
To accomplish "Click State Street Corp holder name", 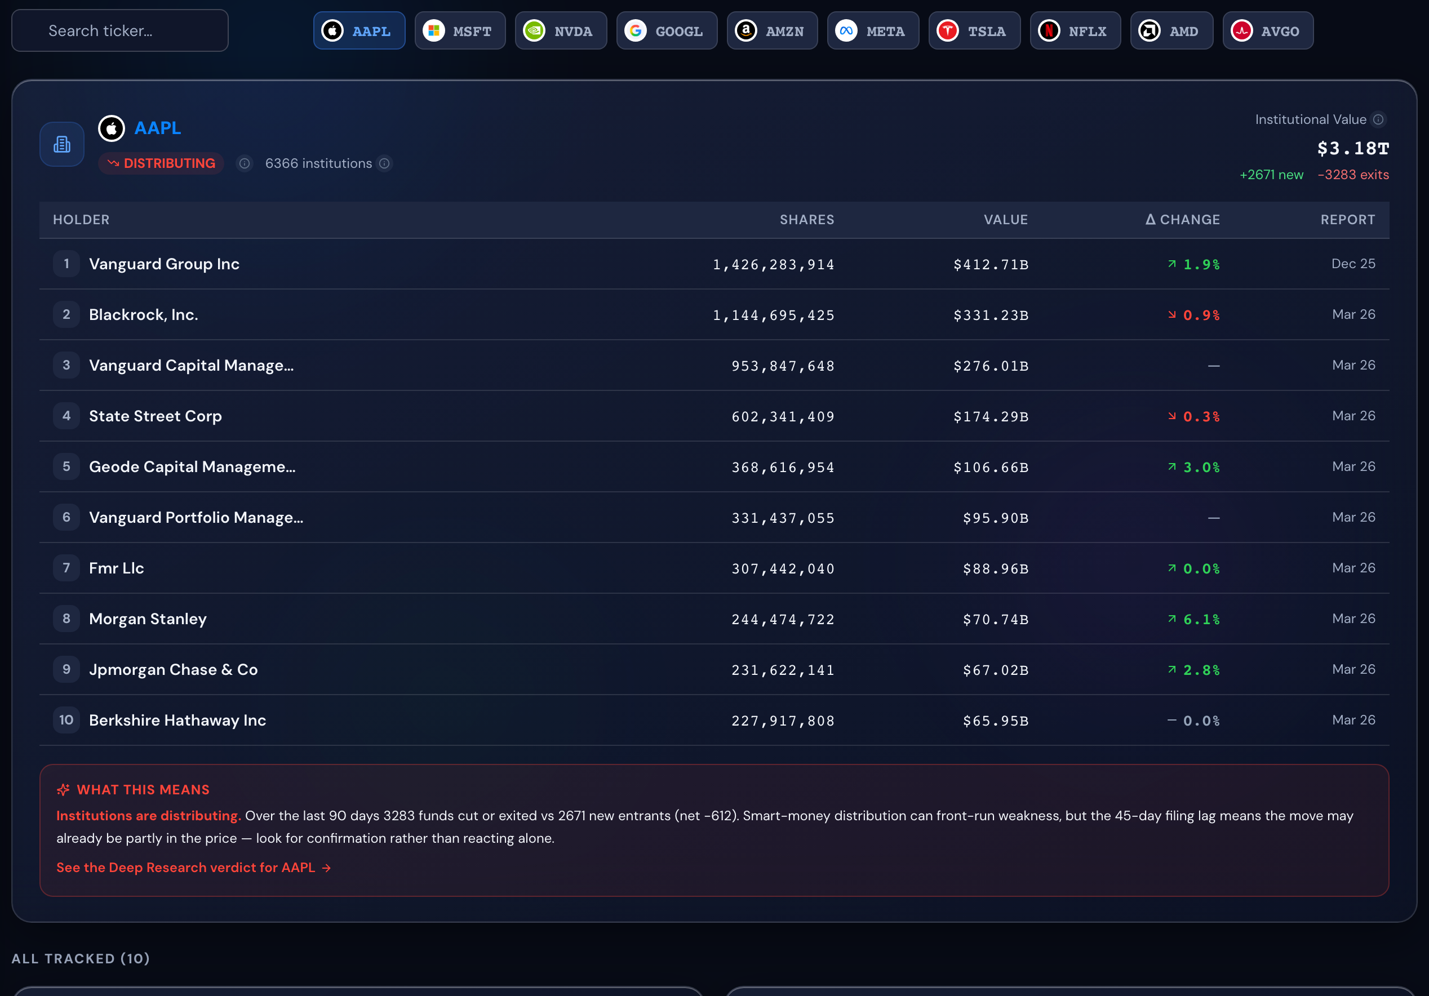I will 156,416.
